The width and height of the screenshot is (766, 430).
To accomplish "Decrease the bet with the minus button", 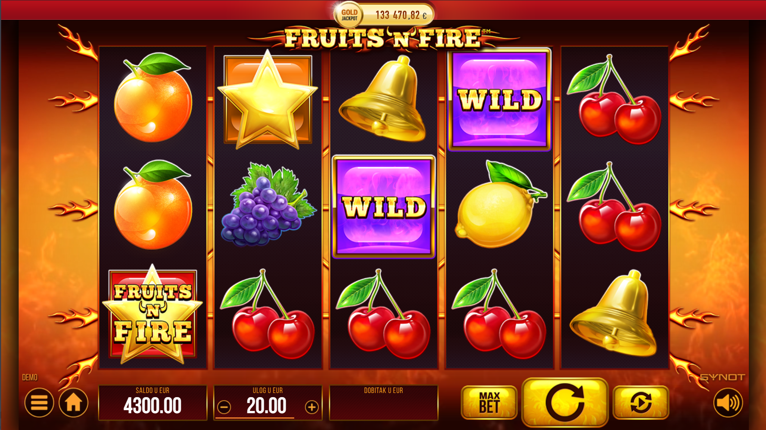I will click(224, 407).
